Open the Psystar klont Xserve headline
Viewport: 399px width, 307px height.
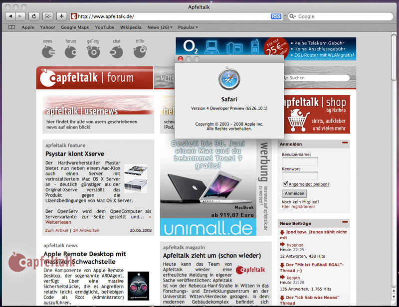pyautogui.click(x=75, y=153)
